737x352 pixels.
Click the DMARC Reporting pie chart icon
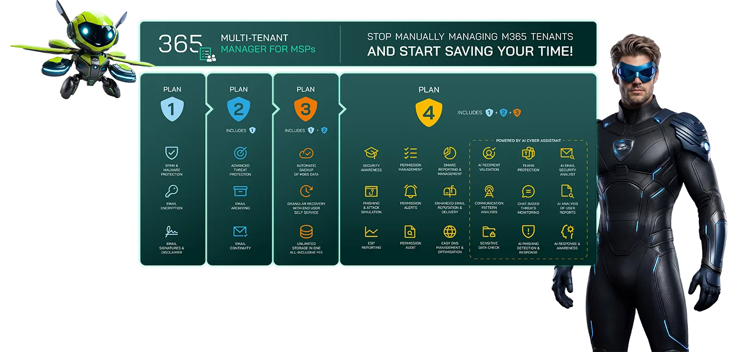tap(450, 153)
